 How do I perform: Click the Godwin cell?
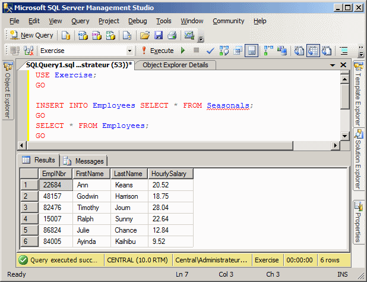(91, 196)
